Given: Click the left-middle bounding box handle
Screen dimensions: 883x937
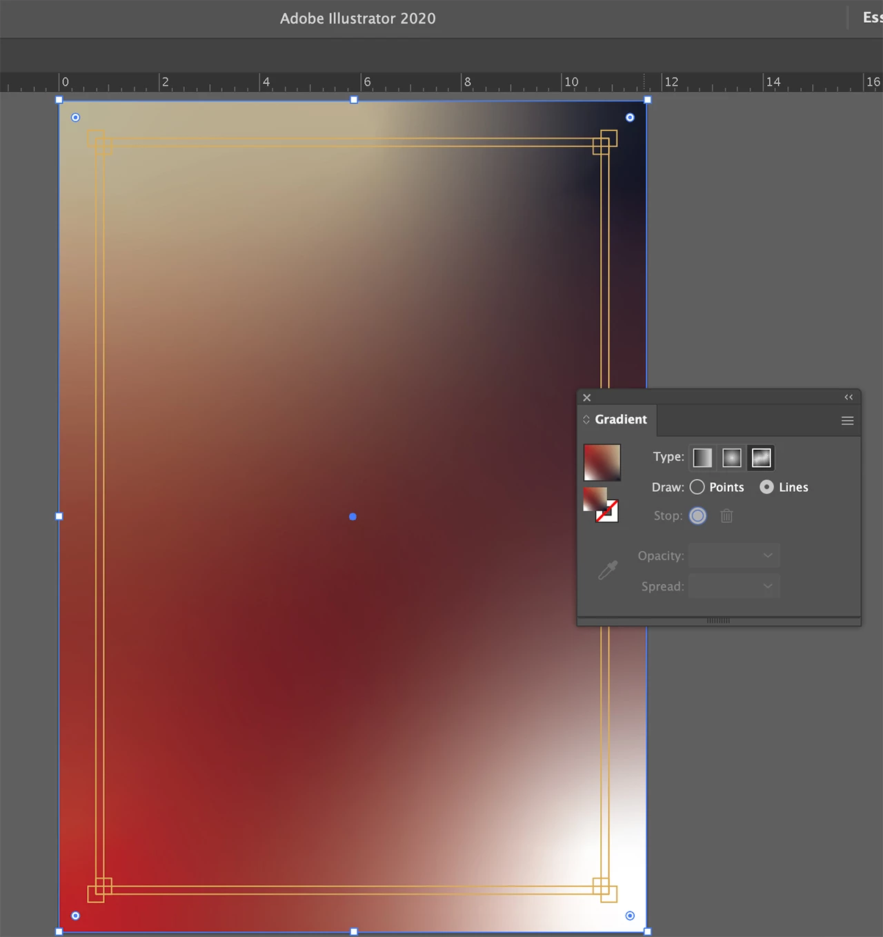Looking at the screenshot, I should (59, 516).
